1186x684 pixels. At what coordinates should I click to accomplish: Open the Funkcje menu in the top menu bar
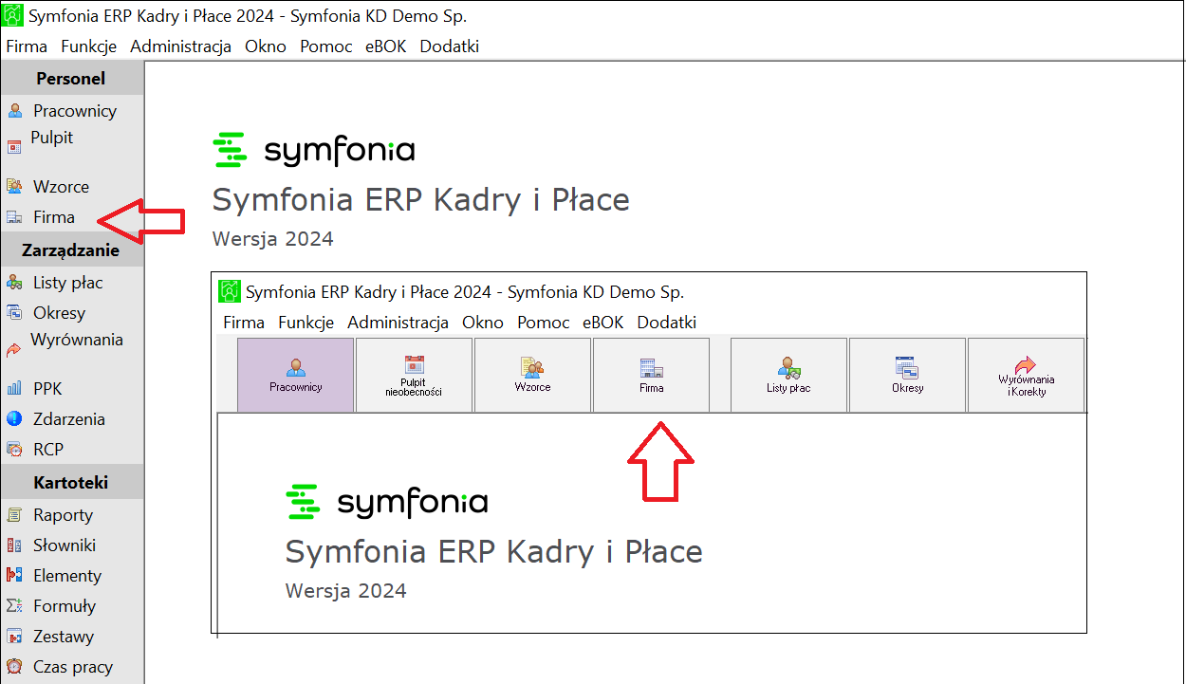88,46
